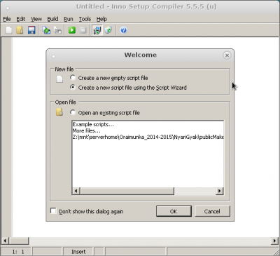
Task: Click the Compile script toolbar icon
Action: click(x=46, y=30)
